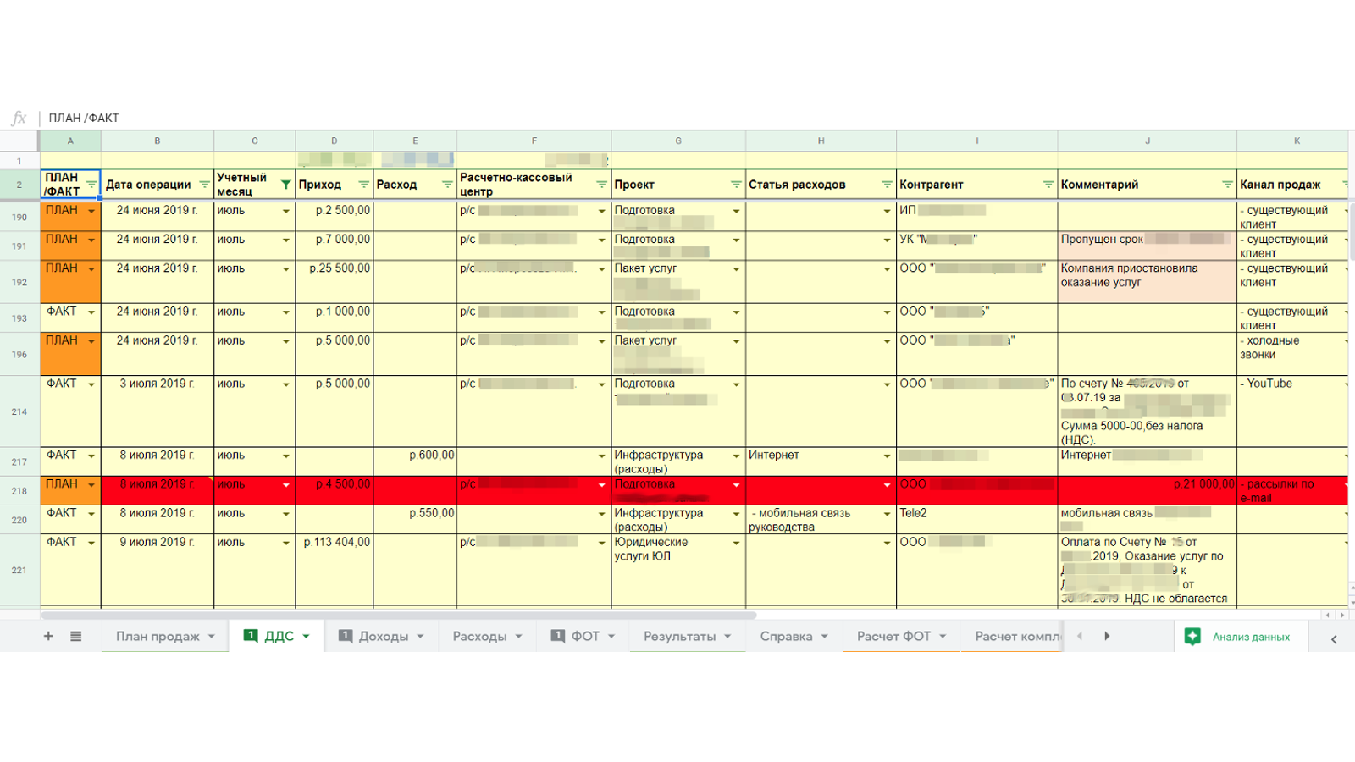Screen dimensions: 1355x762
Task: Open Расходы tab menu arrow
Action: click(518, 636)
